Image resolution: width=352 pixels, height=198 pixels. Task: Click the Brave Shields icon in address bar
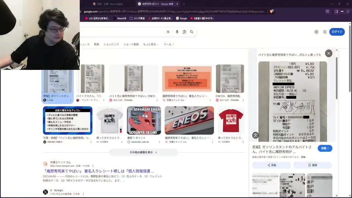[x=272, y=12]
